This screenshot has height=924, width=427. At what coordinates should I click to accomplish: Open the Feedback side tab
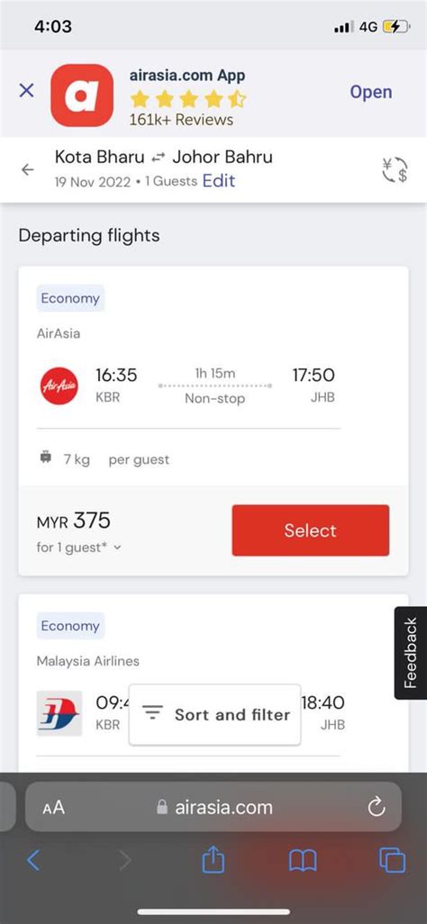coord(411,653)
